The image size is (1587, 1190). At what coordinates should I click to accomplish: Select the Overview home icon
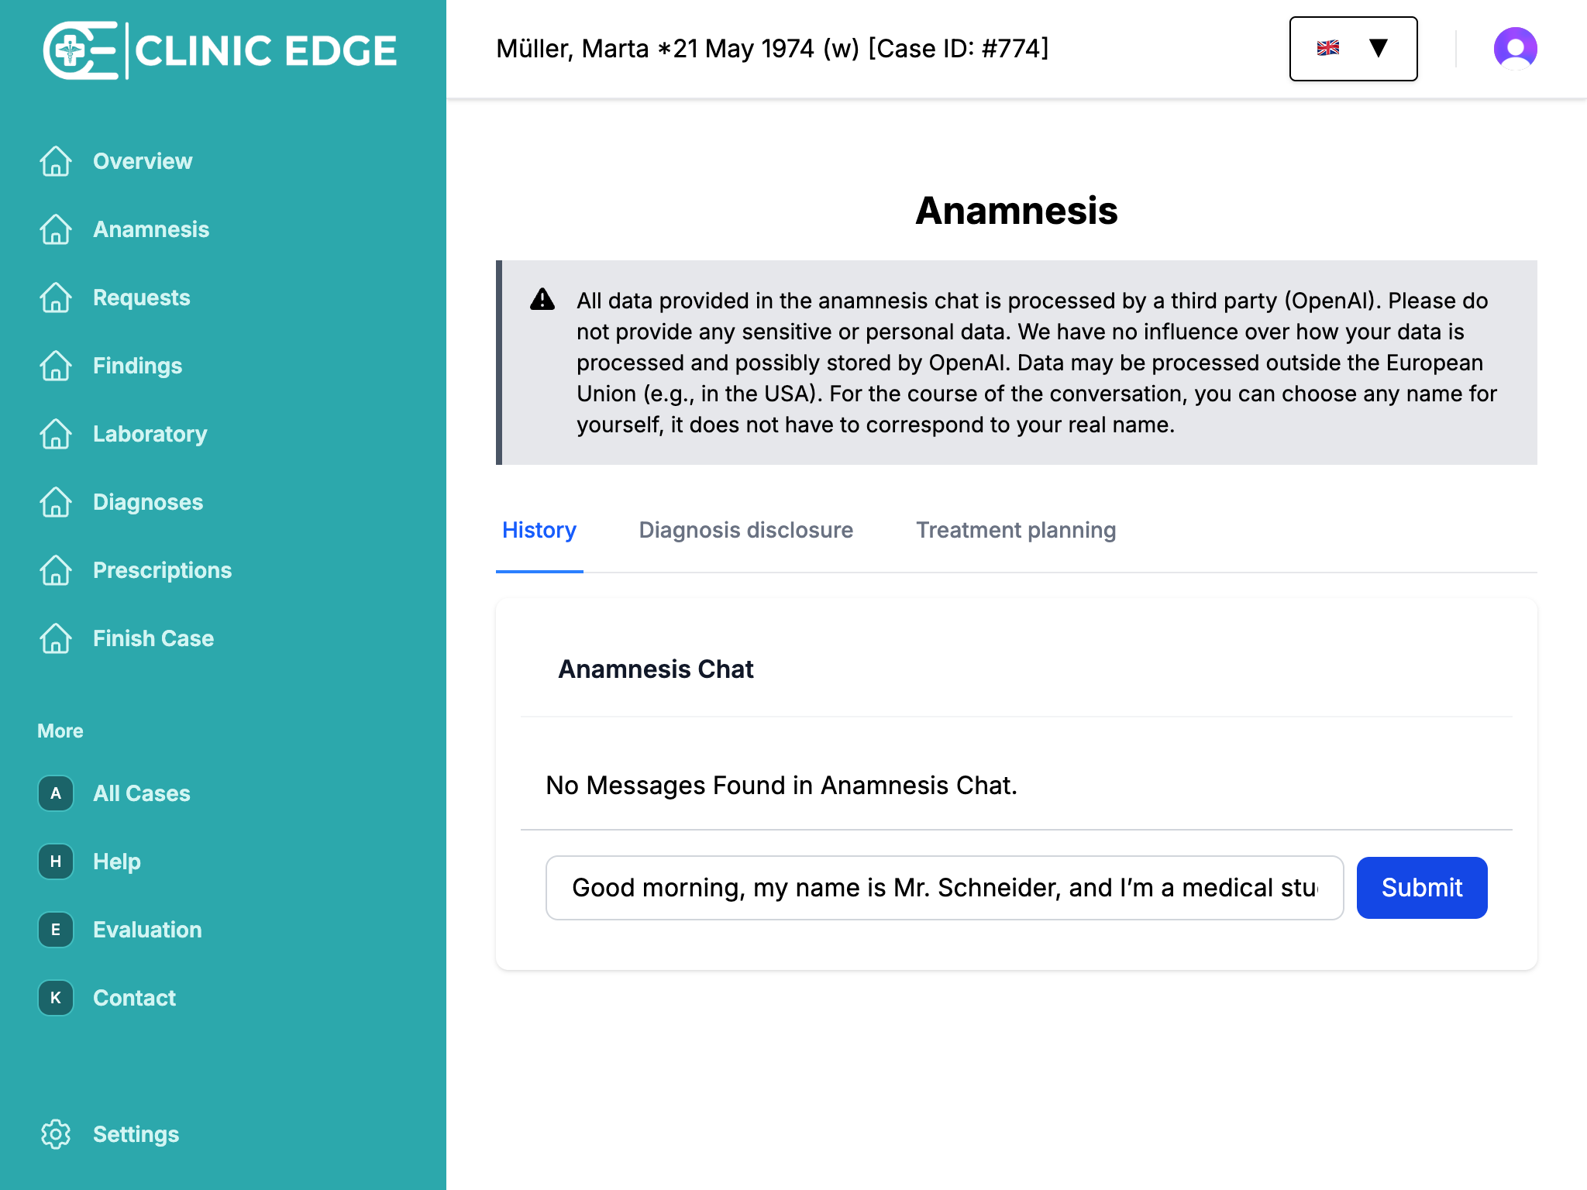[x=55, y=162]
